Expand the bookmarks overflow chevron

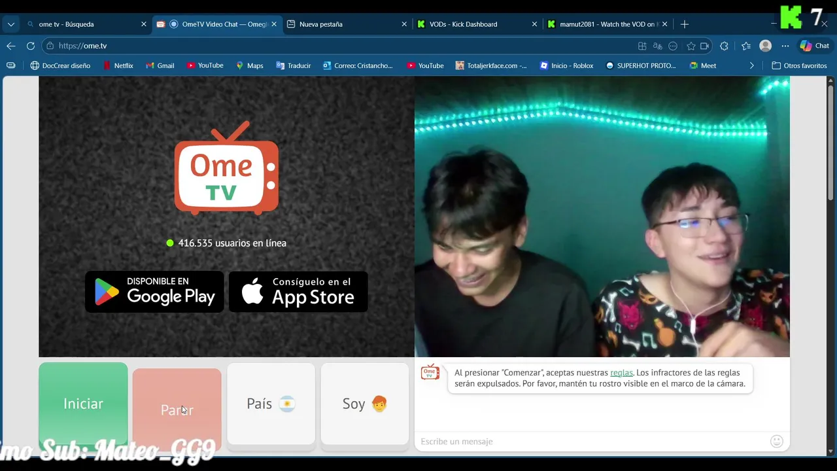[x=752, y=65]
